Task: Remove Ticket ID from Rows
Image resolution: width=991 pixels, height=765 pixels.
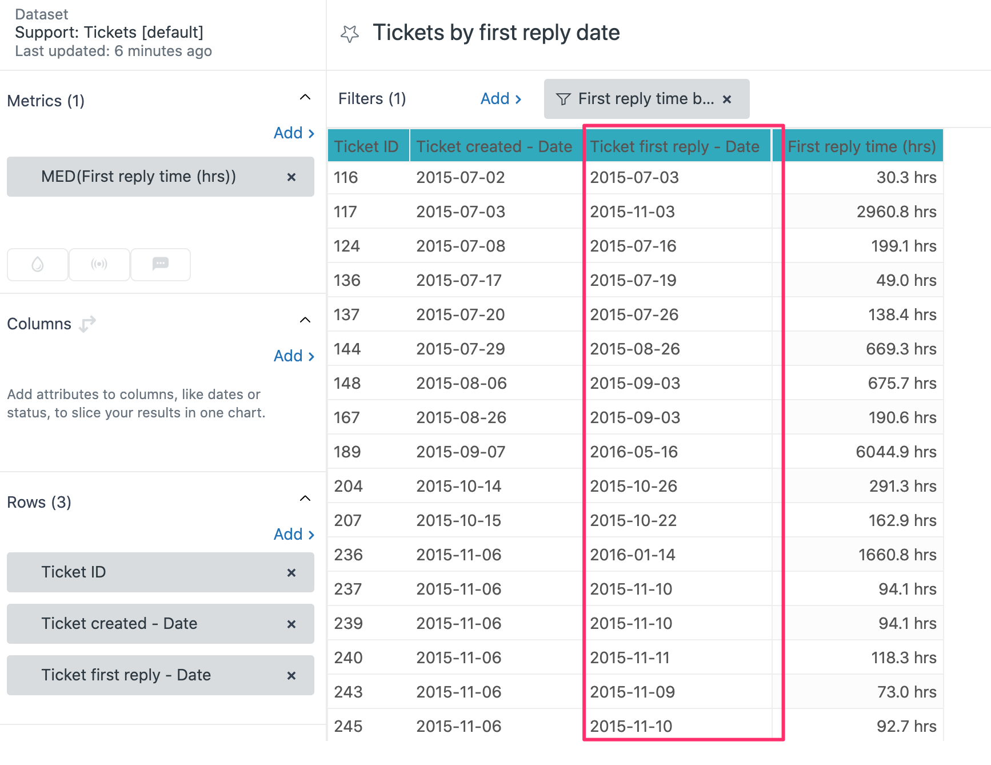Action: [x=291, y=573]
